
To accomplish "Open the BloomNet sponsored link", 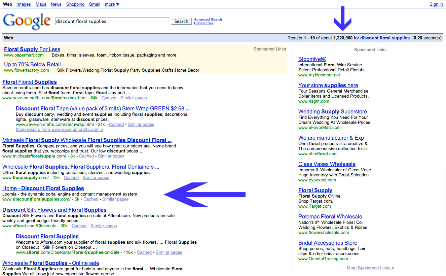I will coord(312,59).
